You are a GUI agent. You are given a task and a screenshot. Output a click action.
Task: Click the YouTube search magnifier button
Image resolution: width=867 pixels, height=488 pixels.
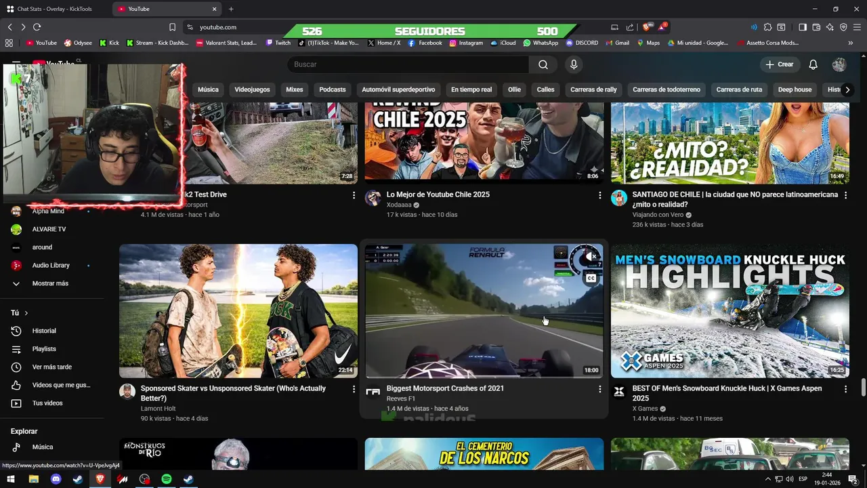pyautogui.click(x=543, y=64)
